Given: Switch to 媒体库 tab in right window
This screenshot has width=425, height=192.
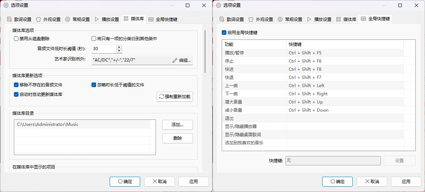Looking at the screenshot, I should [x=346, y=19].
